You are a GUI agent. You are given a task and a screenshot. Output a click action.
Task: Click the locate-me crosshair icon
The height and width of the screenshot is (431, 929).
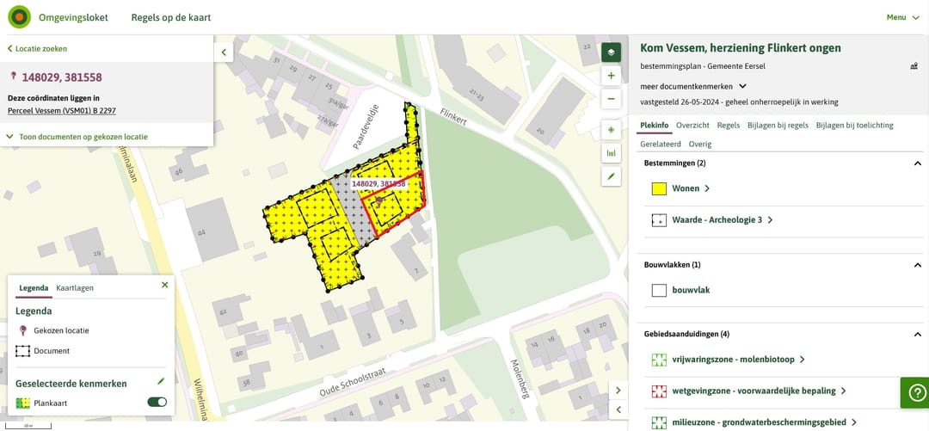click(611, 131)
